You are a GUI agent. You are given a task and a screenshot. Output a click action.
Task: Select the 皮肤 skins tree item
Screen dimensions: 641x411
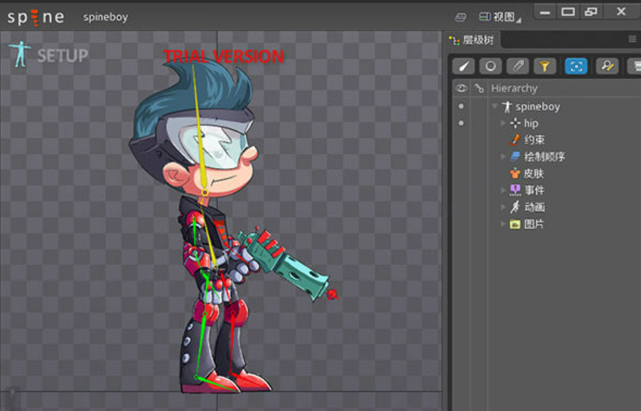(534, 173)
